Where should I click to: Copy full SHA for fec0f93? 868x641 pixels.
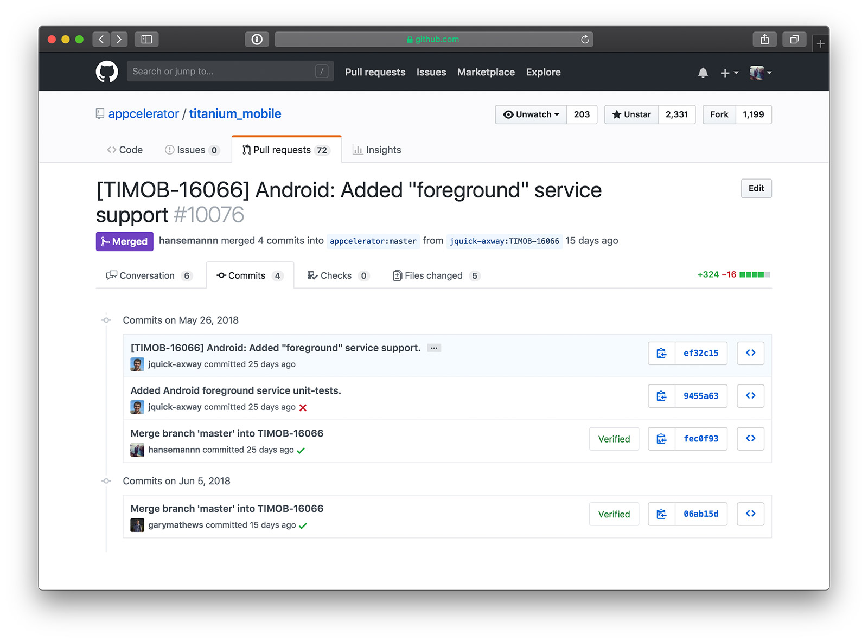coord(662,439)
